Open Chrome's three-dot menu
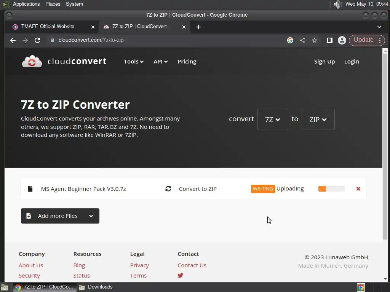The width and height of the screenshot is (390, 292). pyautogui.click(x=380, y=40)
